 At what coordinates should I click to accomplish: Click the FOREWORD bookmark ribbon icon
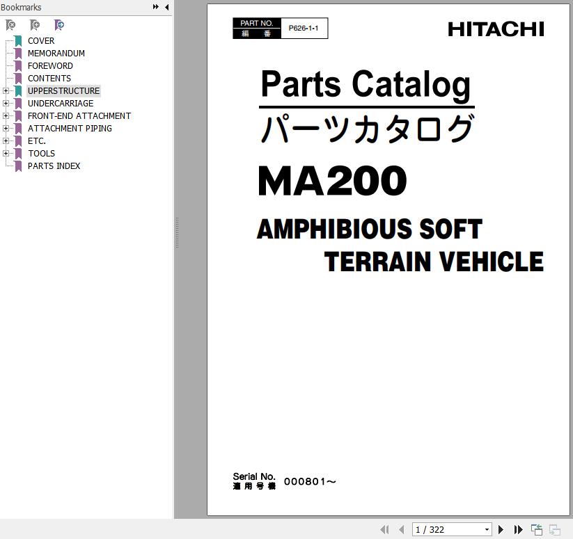[18, 65]
